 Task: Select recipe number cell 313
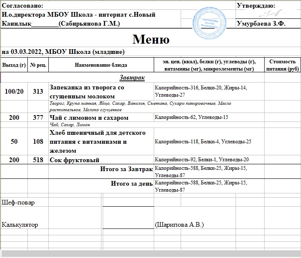(x=38, y=91)
